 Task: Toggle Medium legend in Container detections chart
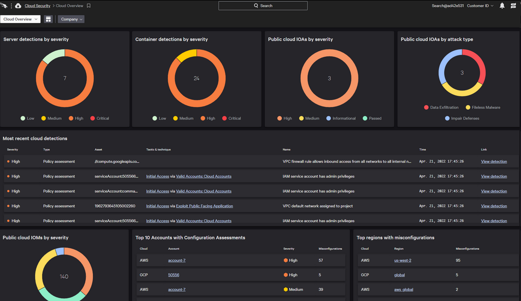[183, 118]
